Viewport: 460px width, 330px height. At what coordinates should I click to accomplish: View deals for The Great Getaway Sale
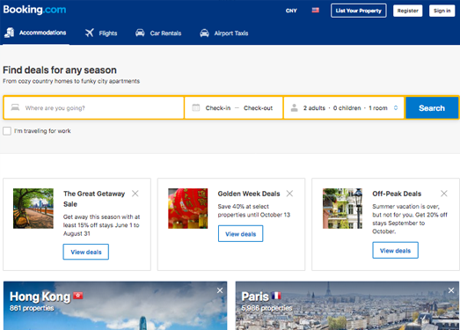(86, 252)
